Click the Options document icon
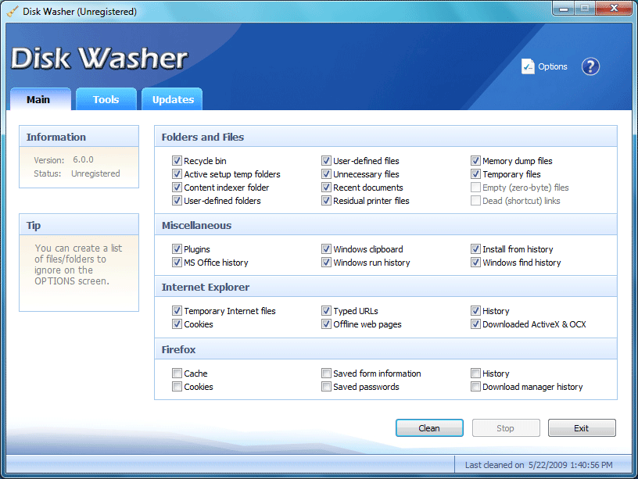Image resolution: width=638 pixels, height=479 pixels. [x=528, y=66]
